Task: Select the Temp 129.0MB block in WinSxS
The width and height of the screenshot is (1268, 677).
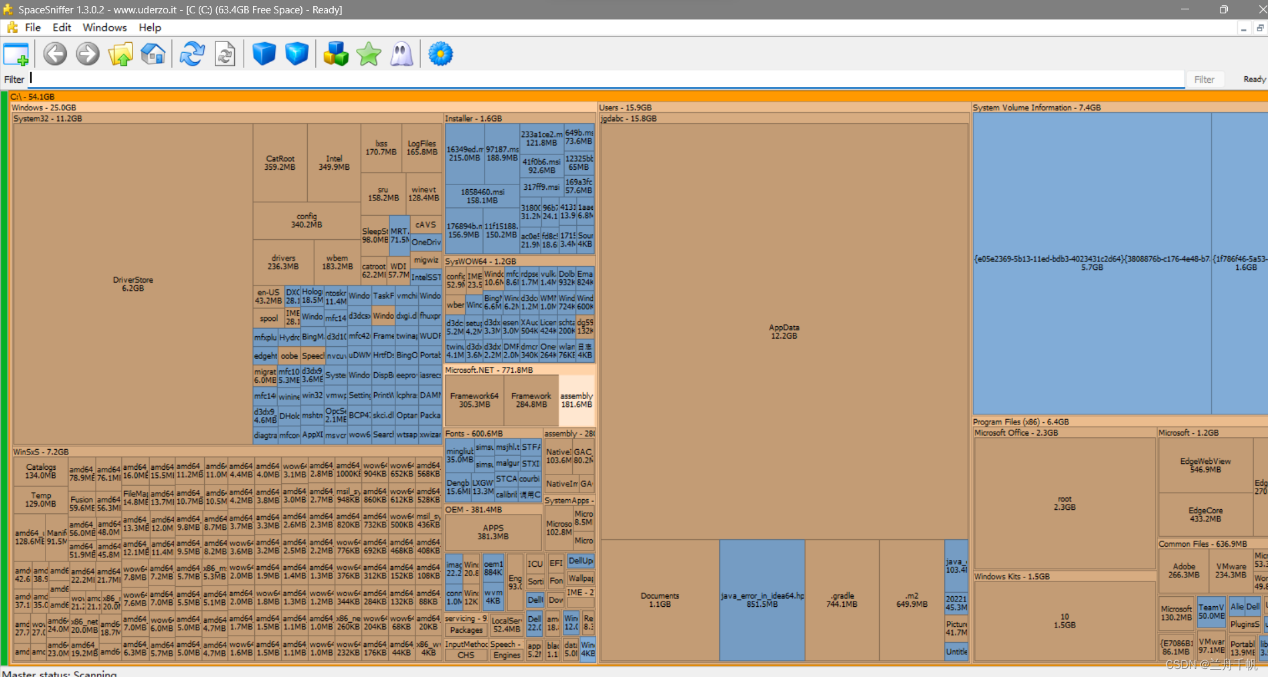Action: tap(40, 499)
